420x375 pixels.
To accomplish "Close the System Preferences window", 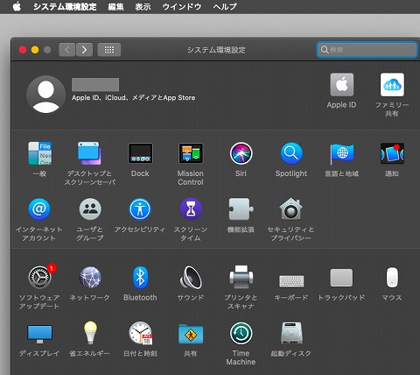I will [23, 50].
